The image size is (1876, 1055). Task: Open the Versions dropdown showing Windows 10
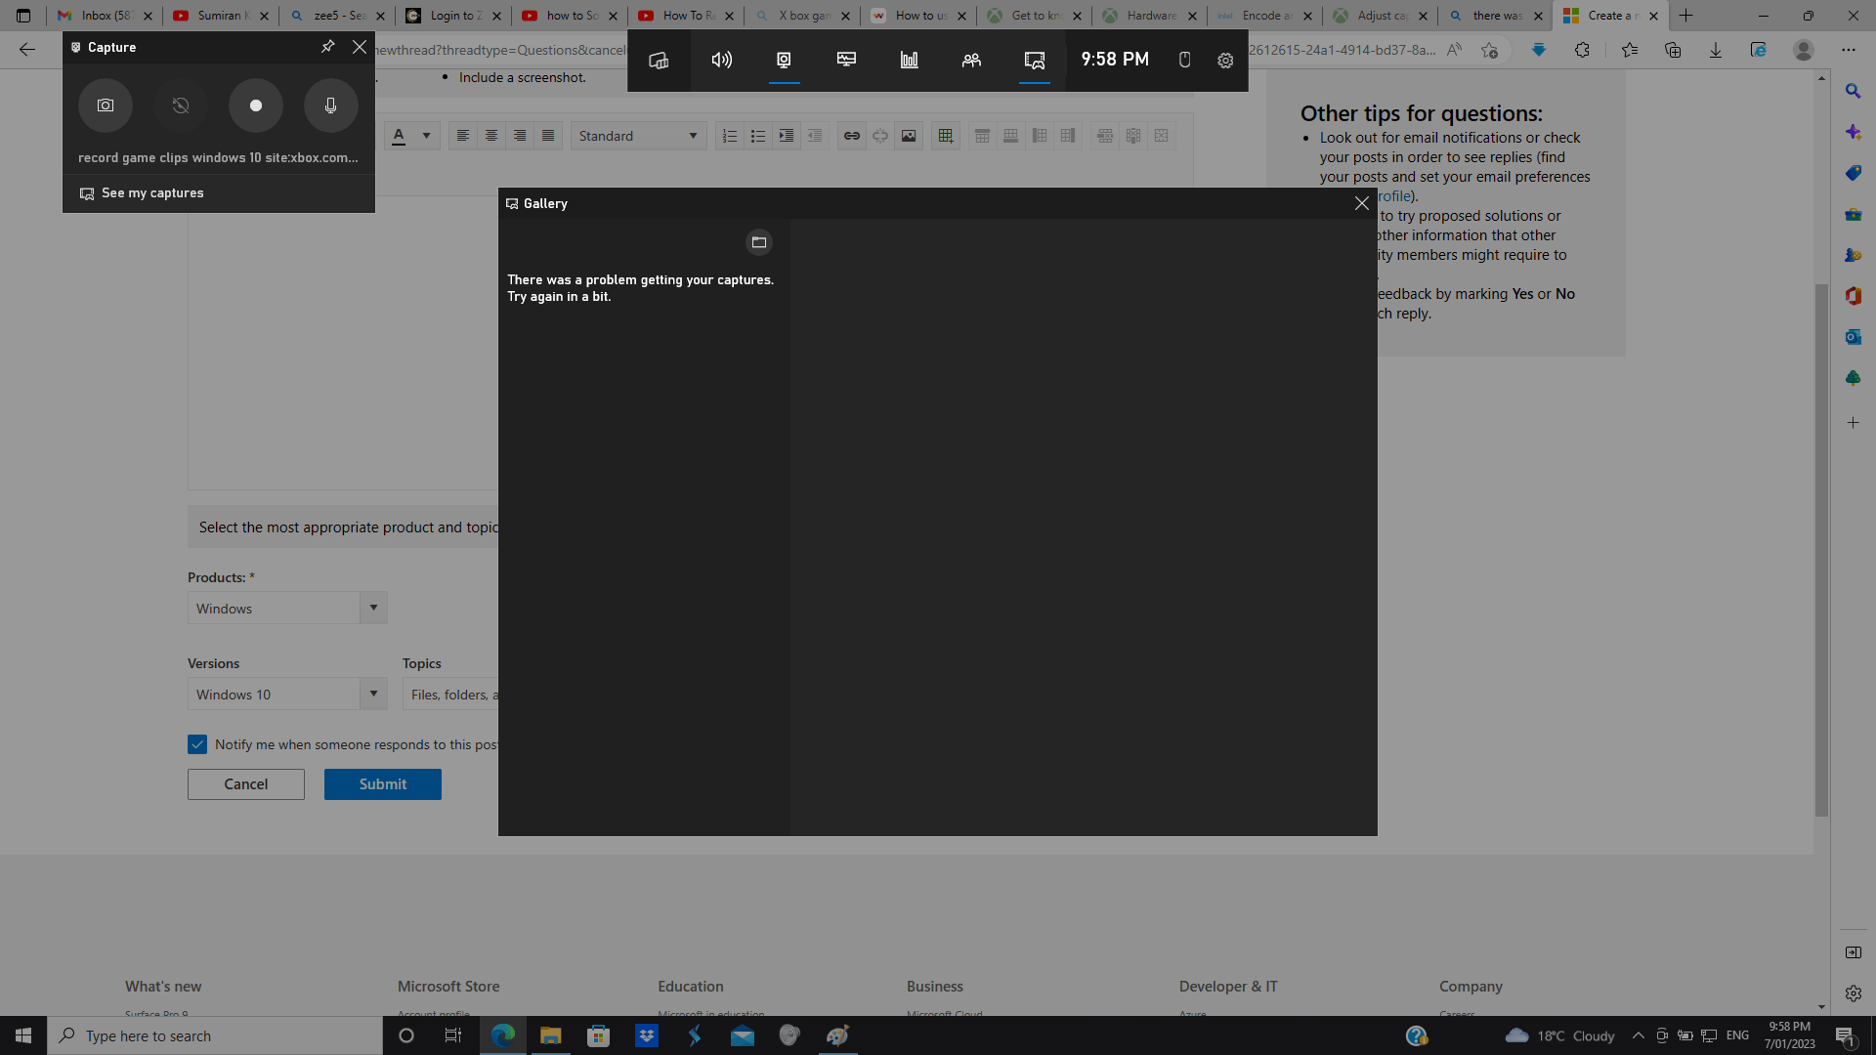[x=372, y=694]
